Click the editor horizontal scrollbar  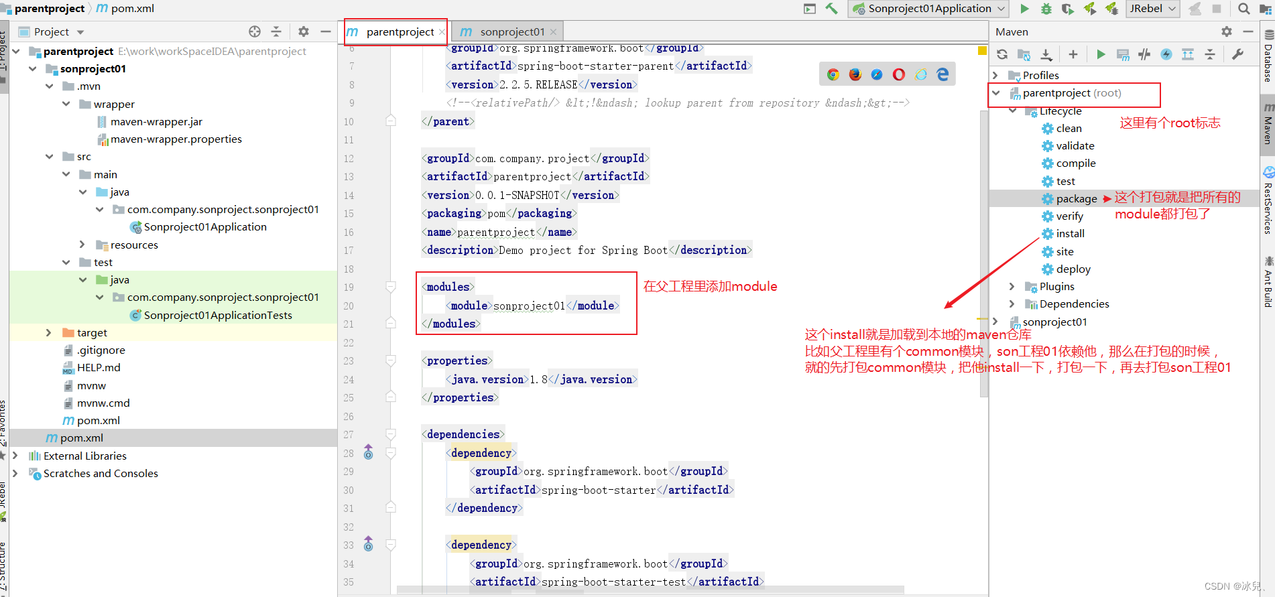(x=650, y=590)
